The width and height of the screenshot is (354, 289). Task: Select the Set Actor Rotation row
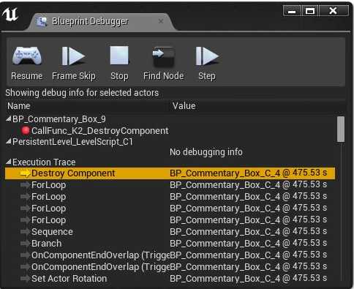[x=170, y=279]
